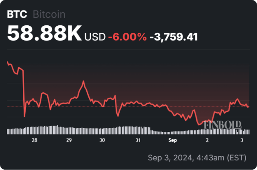Click the -6.00% percentage change
The height and width of the screenshot is (170, 257).
click(127, 37)
